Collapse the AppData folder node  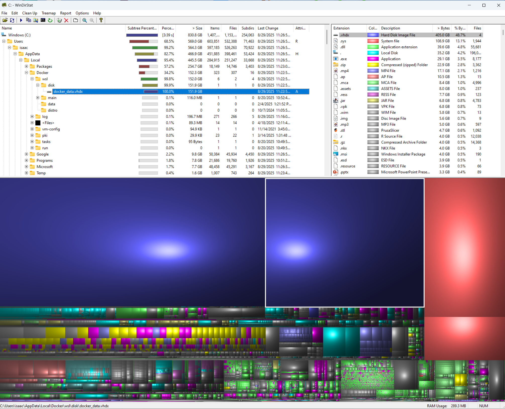point(15,54)
